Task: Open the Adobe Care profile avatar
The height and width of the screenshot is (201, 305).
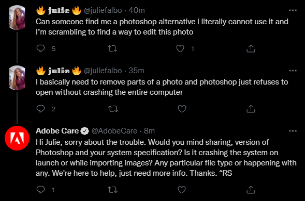Action: (x=17, y=138)
